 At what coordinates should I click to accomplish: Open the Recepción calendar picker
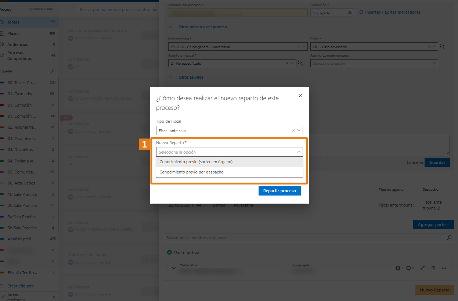point(350,12)
